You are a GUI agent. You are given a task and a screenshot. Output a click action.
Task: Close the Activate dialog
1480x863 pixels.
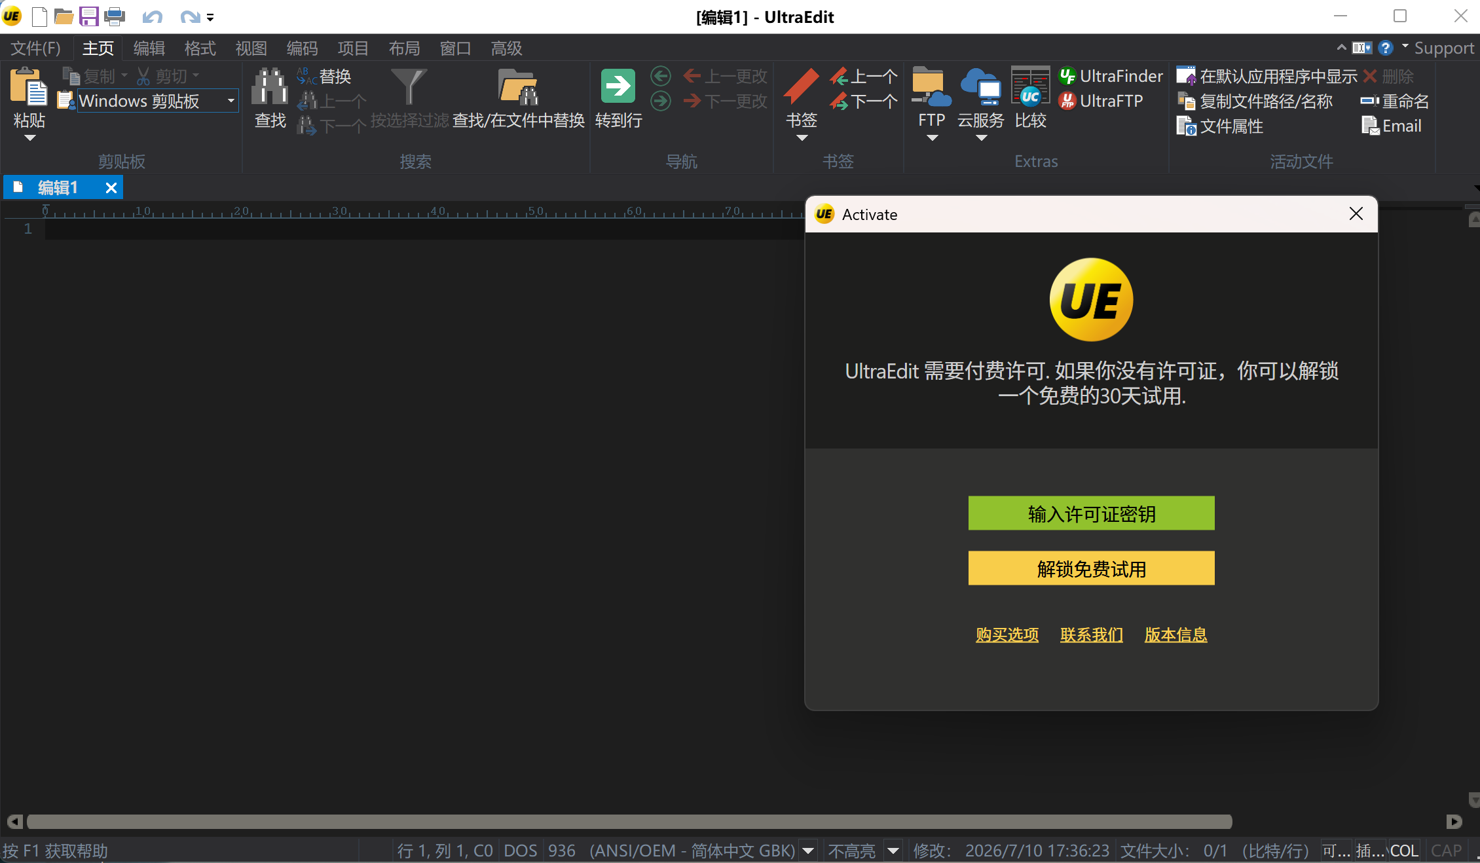click(1356, 214)
